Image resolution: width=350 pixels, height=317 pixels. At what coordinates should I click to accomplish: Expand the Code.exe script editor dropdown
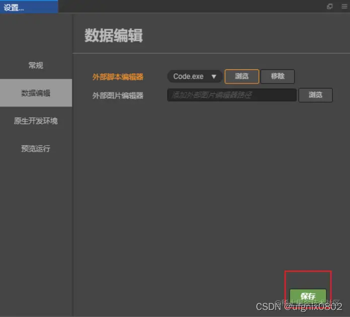(195, 76)
